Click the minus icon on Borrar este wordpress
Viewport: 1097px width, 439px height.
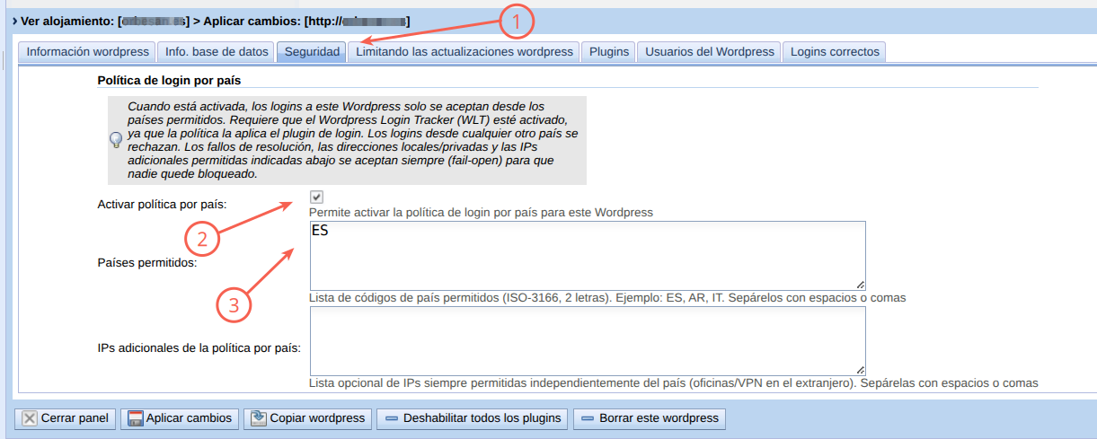(x=588, y=418)
